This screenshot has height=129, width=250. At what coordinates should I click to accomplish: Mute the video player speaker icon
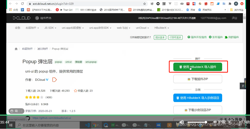(x=181, y=122)
